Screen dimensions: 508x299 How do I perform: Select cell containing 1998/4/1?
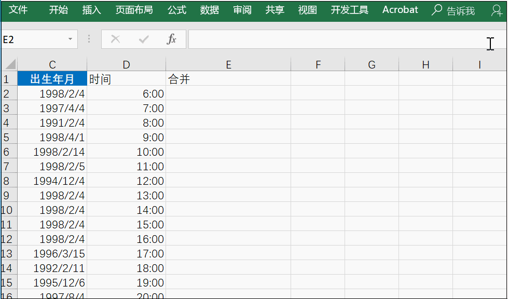point(52,137)
